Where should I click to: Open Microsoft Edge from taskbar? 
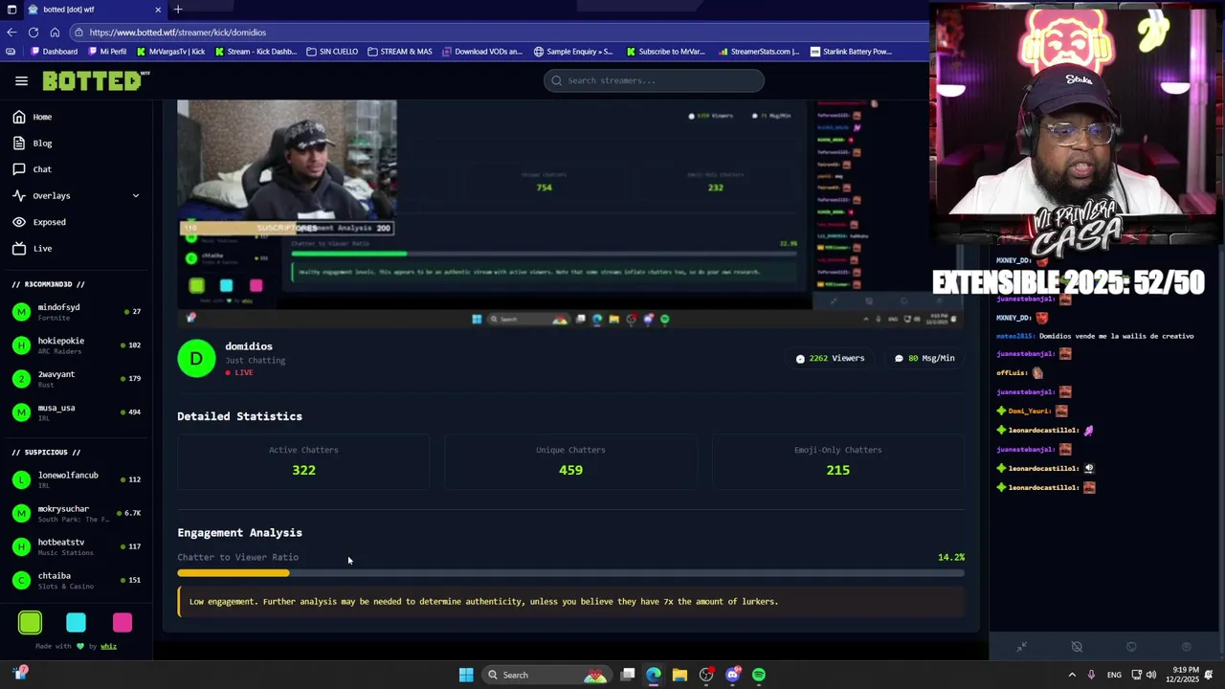pos(654,675)
